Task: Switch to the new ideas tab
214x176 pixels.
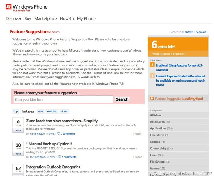Action: point(41,111)
